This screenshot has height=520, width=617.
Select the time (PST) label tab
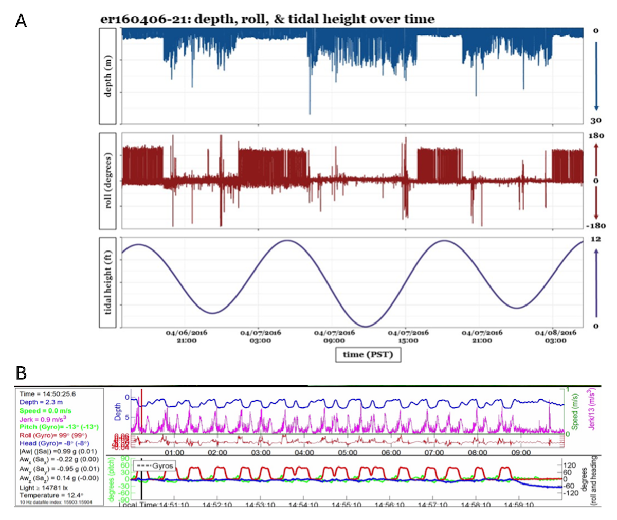coord(369,354)
